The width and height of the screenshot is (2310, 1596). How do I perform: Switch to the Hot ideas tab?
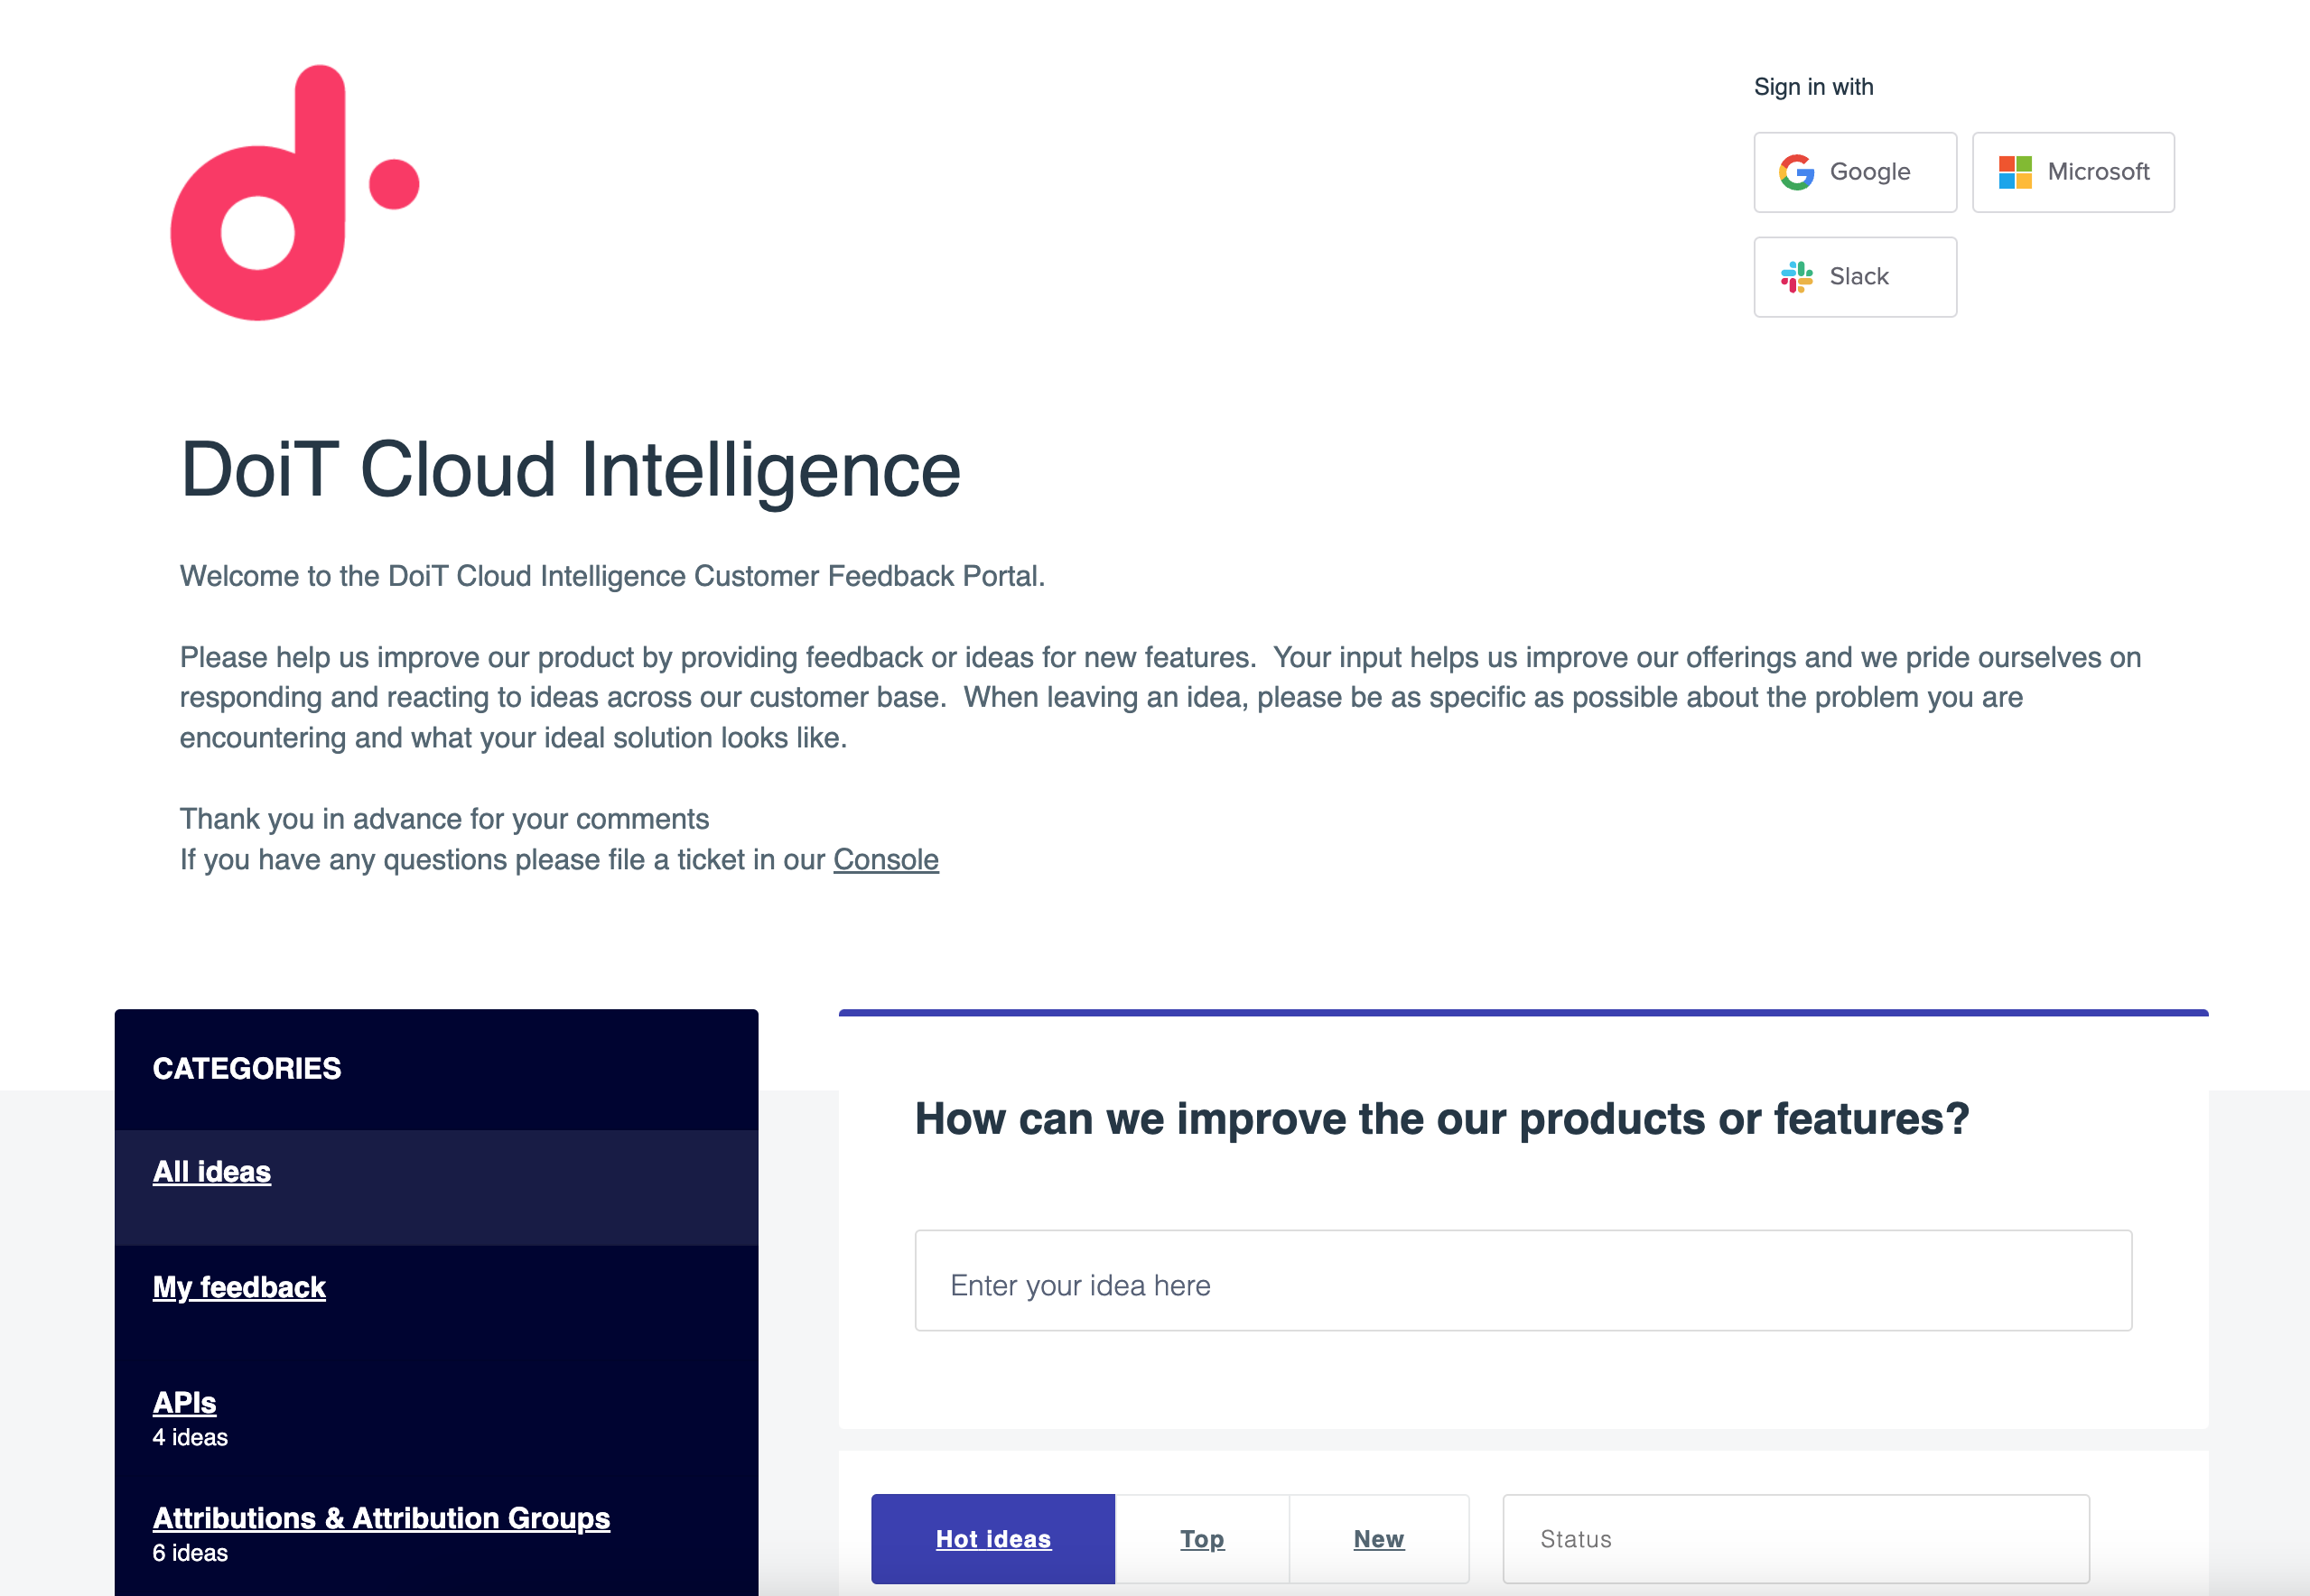click(x=992, y=1539)
